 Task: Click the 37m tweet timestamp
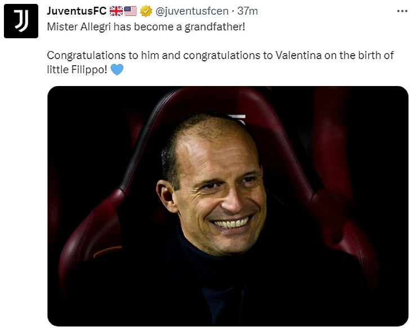248,11
